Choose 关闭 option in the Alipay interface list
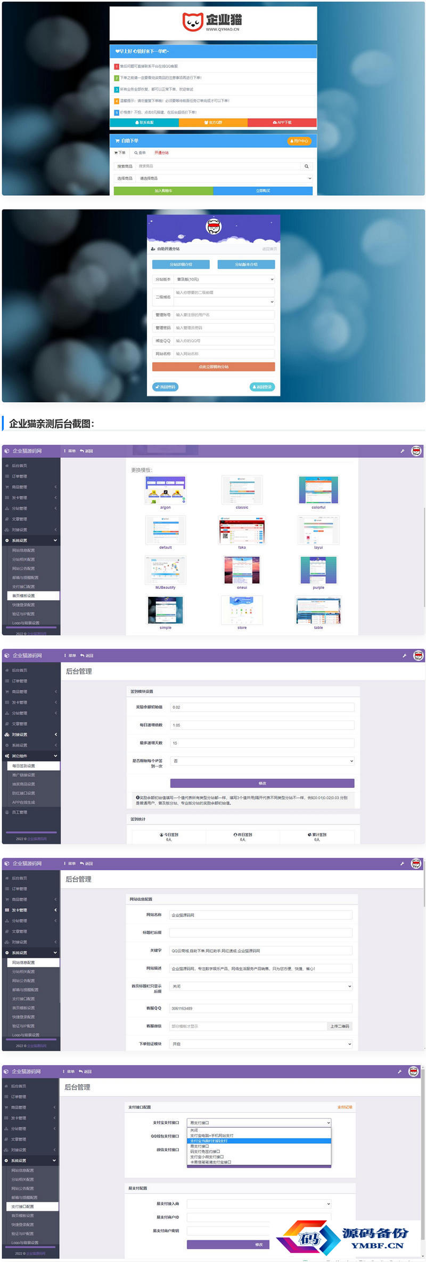The height and width of the screenshot is (1262, 426). (x=259, y=1130)
